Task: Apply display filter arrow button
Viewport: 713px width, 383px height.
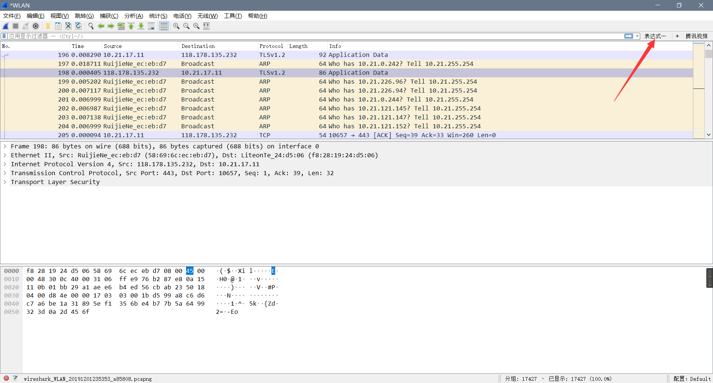Action: pyautogui.click(x=629, y=36)
